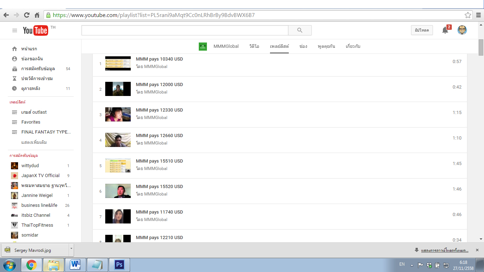Open MMMGlobal channel name tab
Viewport: 484px width, 272px height.
226,46
